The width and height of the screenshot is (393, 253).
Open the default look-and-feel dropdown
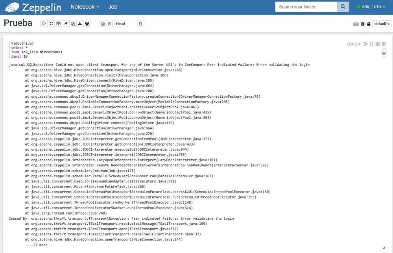point(382,24)
